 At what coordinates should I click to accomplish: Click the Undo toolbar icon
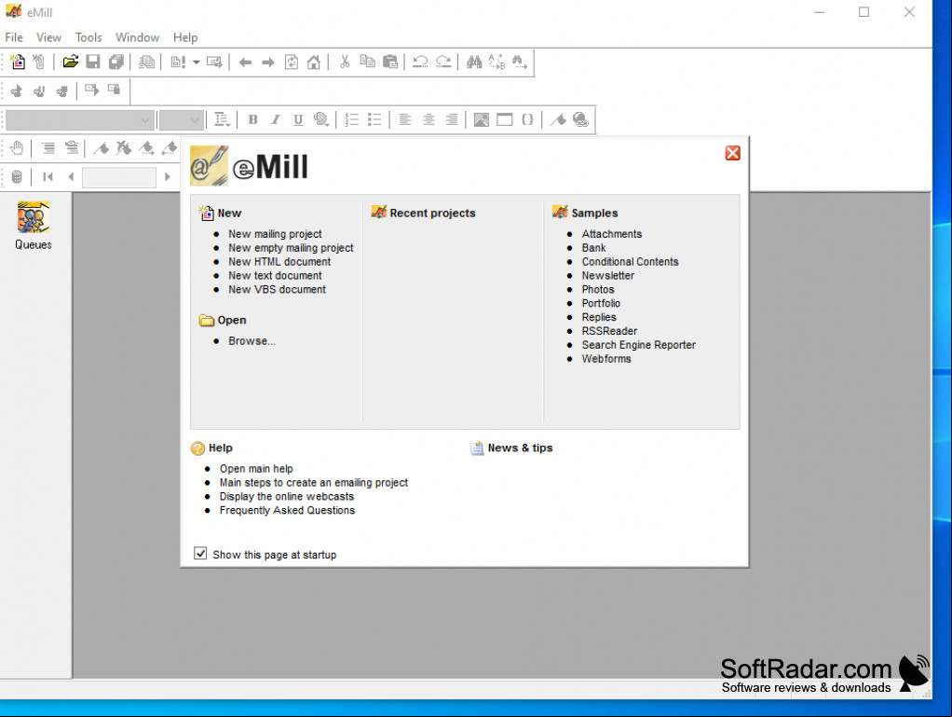[420, 62]
